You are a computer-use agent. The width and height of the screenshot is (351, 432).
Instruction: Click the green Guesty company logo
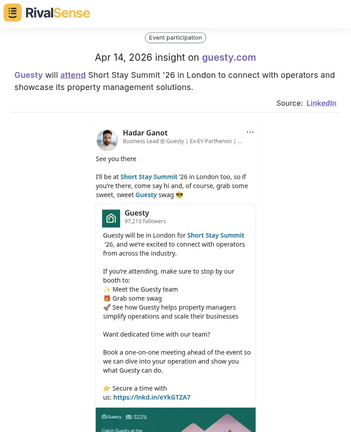point(111,219)
